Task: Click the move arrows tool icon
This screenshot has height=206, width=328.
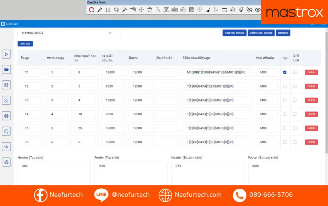Action: click(x=141, y=10)
